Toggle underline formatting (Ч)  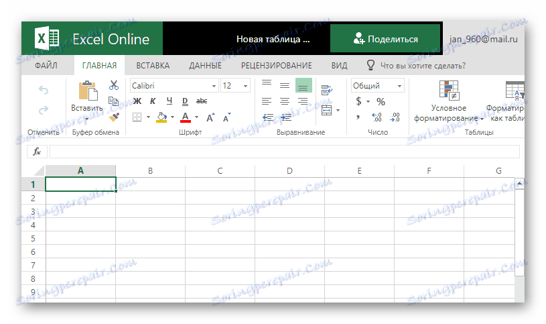[x=169, y=101]
